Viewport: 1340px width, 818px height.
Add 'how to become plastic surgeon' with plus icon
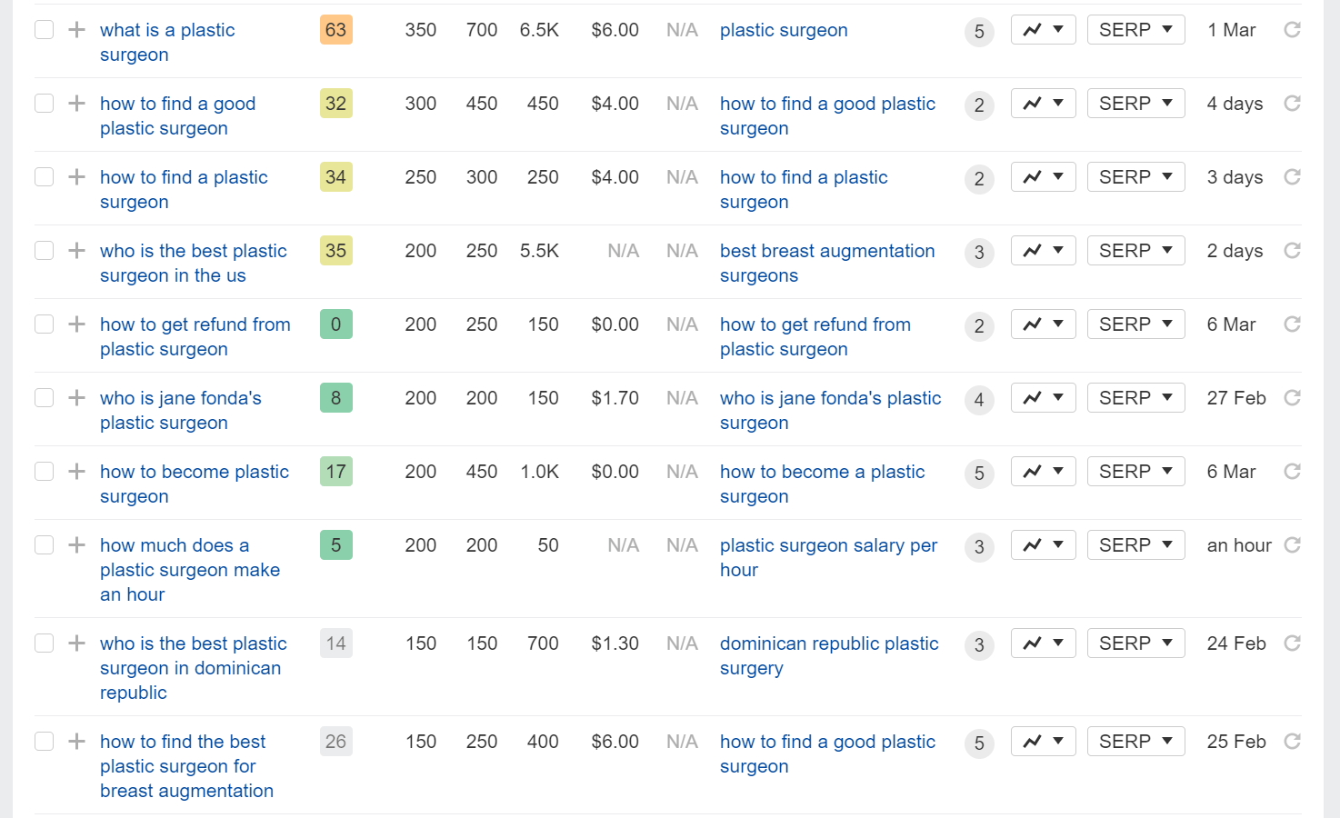pos(77,472)
